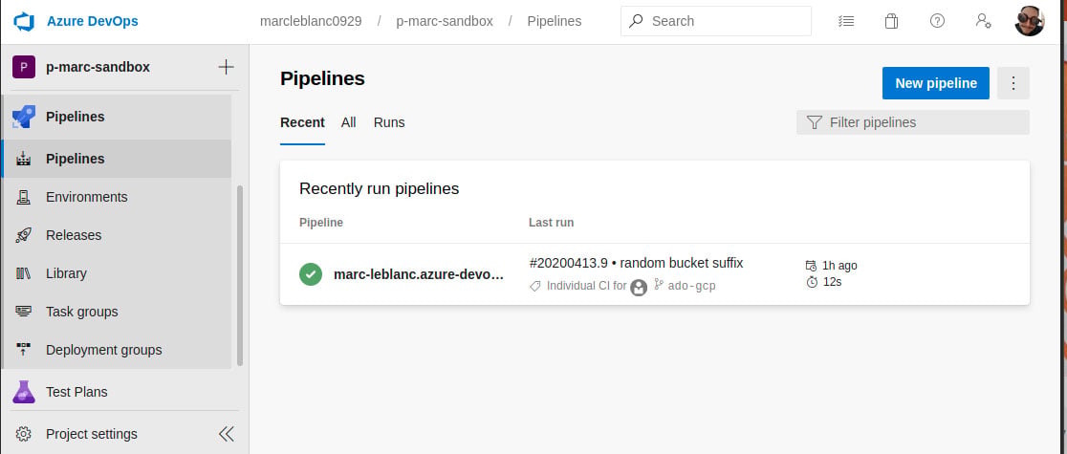
Task: Click the Library books icon
Action: pos(24,273)
